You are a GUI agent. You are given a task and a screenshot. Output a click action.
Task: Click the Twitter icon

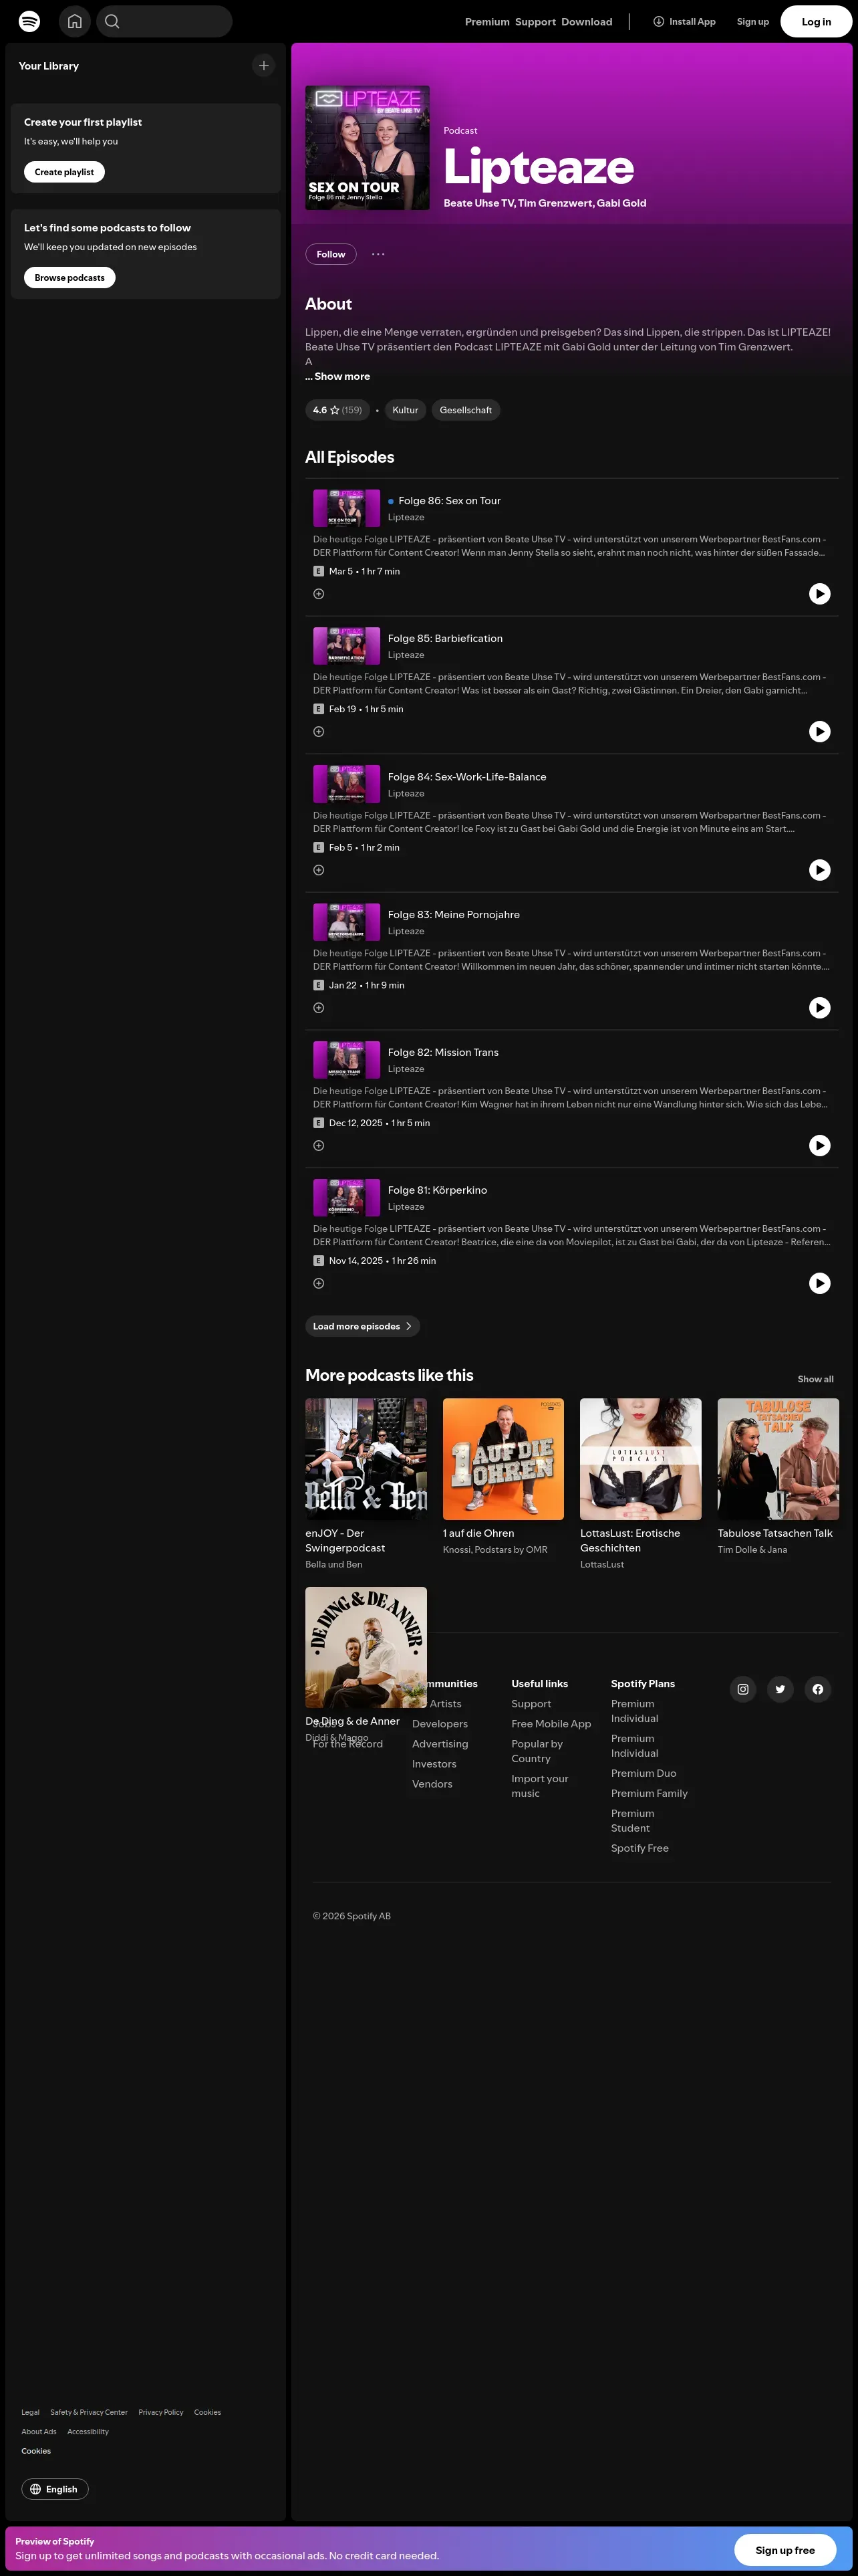[780, 1690]
